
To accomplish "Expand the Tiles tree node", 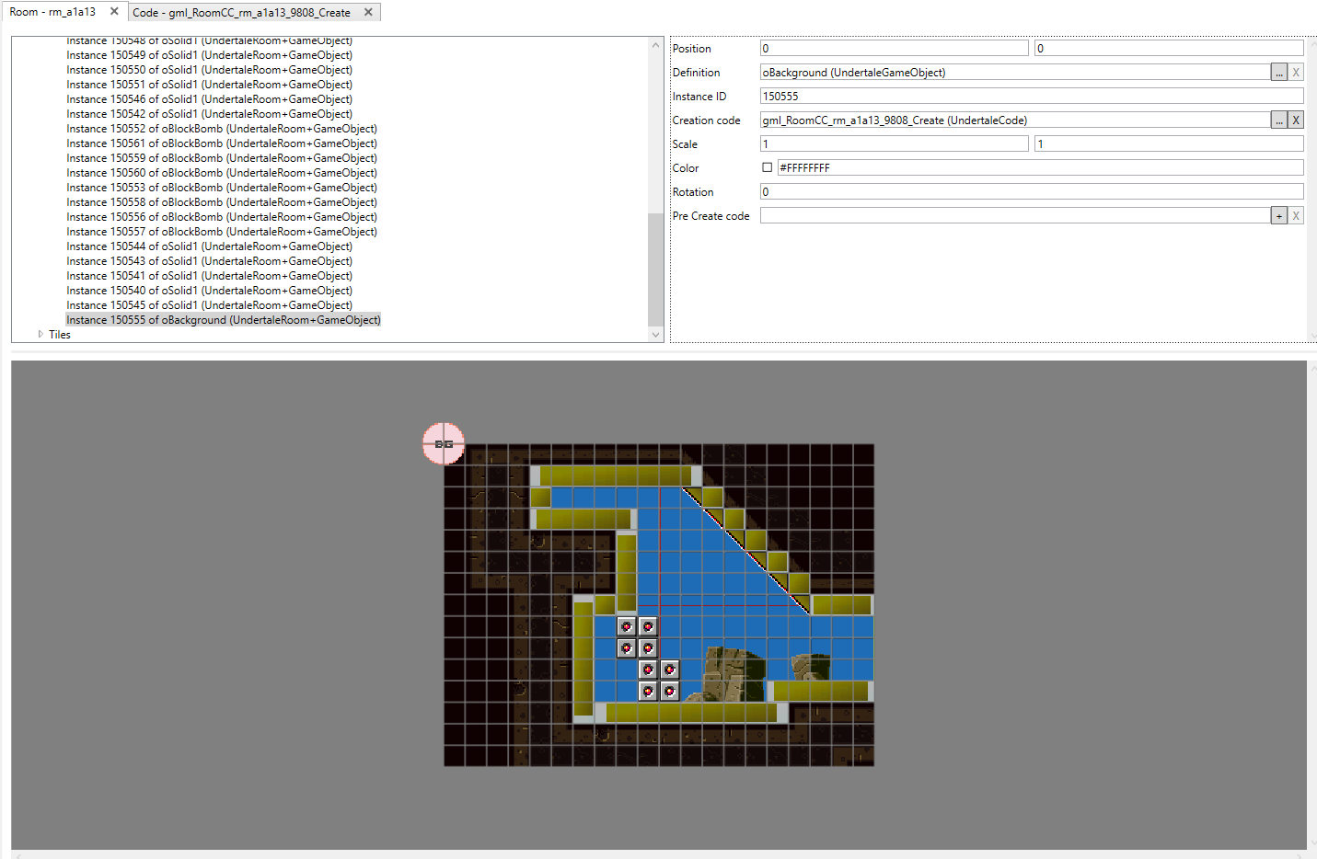I will [x=40, y=335].
